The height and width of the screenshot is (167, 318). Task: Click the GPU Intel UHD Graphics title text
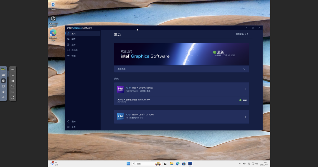point(140,88)
